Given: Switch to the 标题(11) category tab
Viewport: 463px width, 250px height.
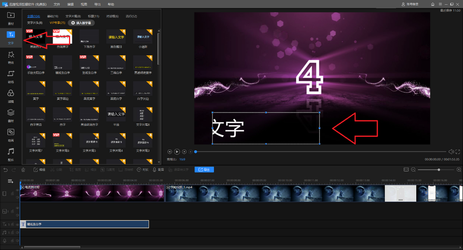Looking at the screenshot, I should [93, 16].
